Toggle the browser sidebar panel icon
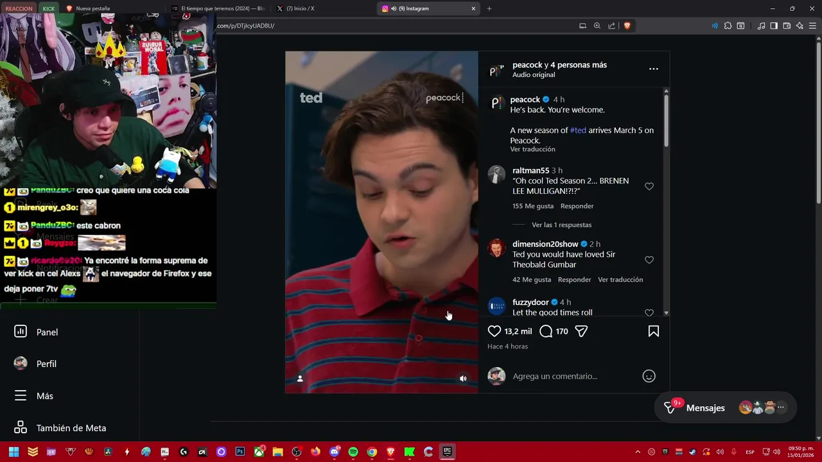 point(774,26)
